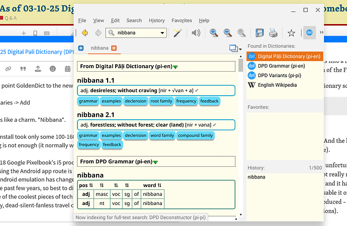Click the save article floppy disk icon
Screen dimensions: 347x226
[x=259, y=33]
